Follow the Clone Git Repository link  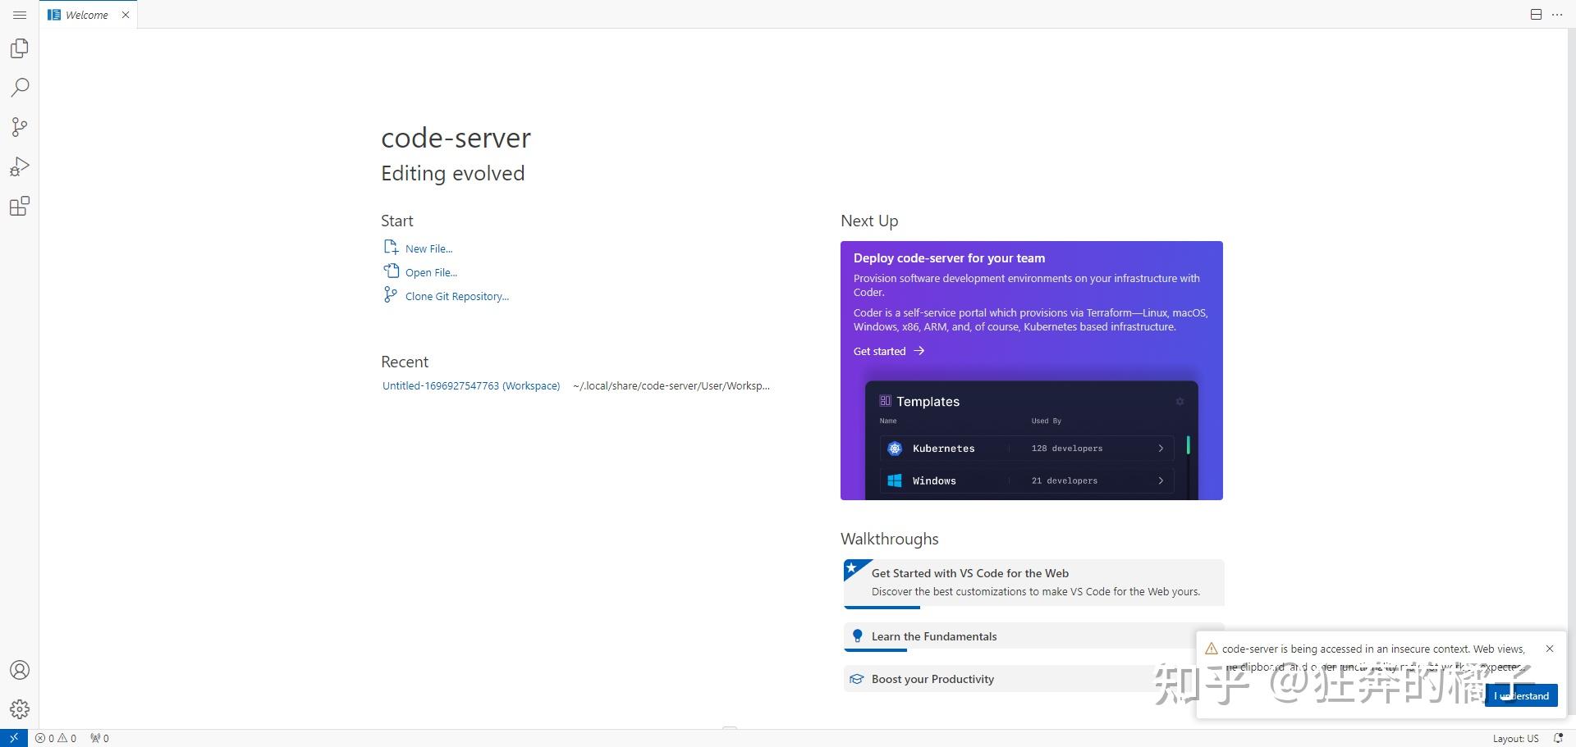click(456, 295)
